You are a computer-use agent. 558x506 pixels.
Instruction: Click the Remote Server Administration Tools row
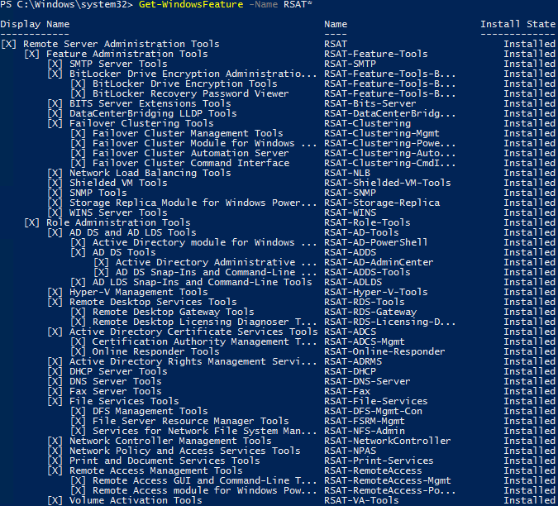pos(278,44)
